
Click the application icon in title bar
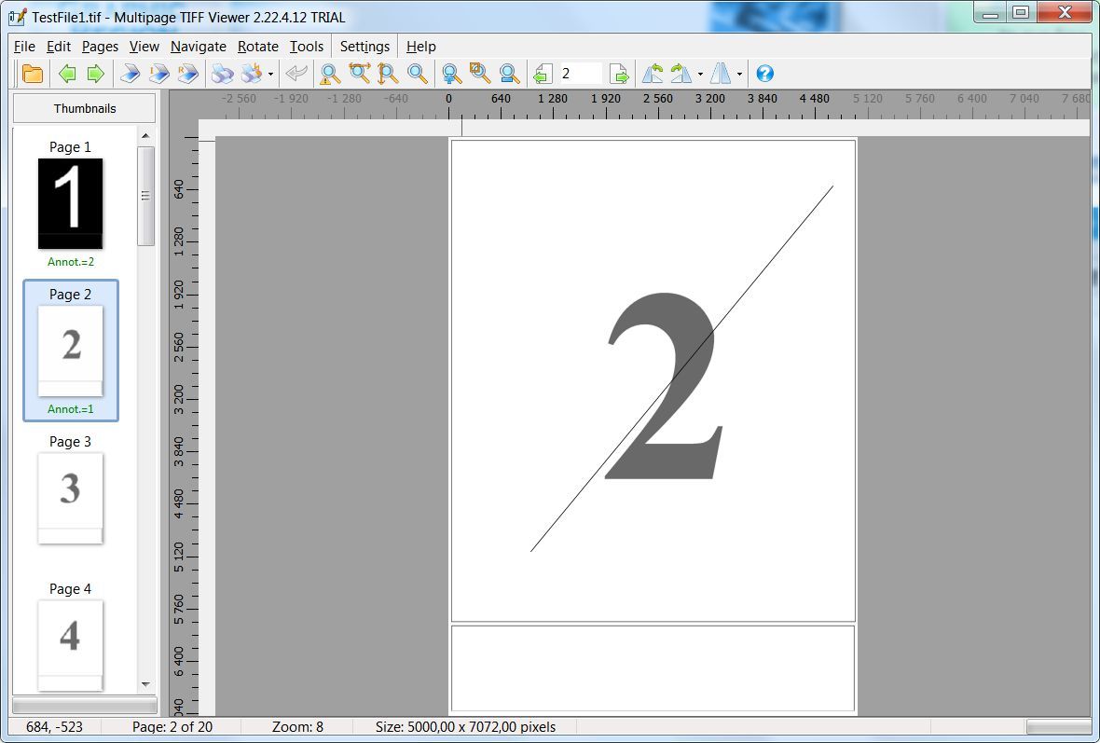(x=18, y=17)
